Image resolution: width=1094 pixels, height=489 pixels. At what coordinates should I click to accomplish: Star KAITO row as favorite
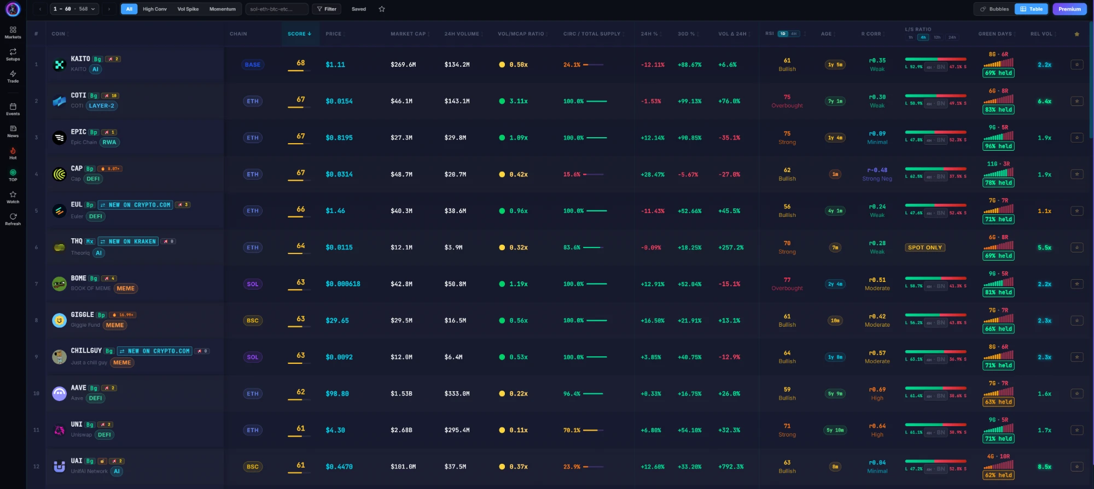coord(1076,64)
